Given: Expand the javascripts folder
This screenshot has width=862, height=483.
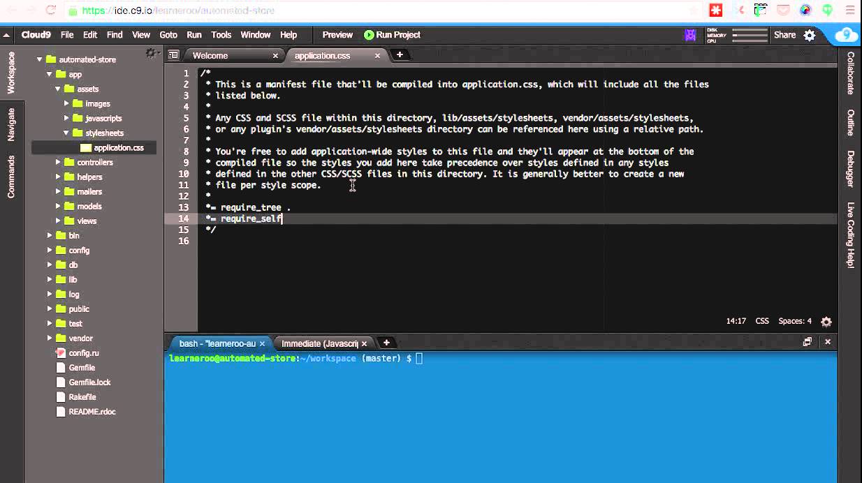Looking at the screenshot, I should (x=67, y=118).
